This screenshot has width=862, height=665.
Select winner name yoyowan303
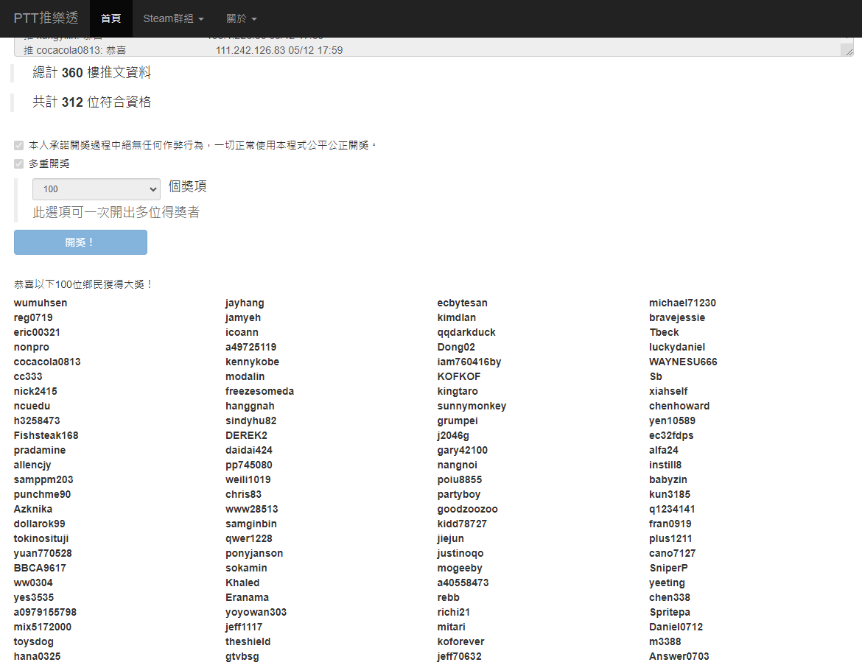point(256,612)
